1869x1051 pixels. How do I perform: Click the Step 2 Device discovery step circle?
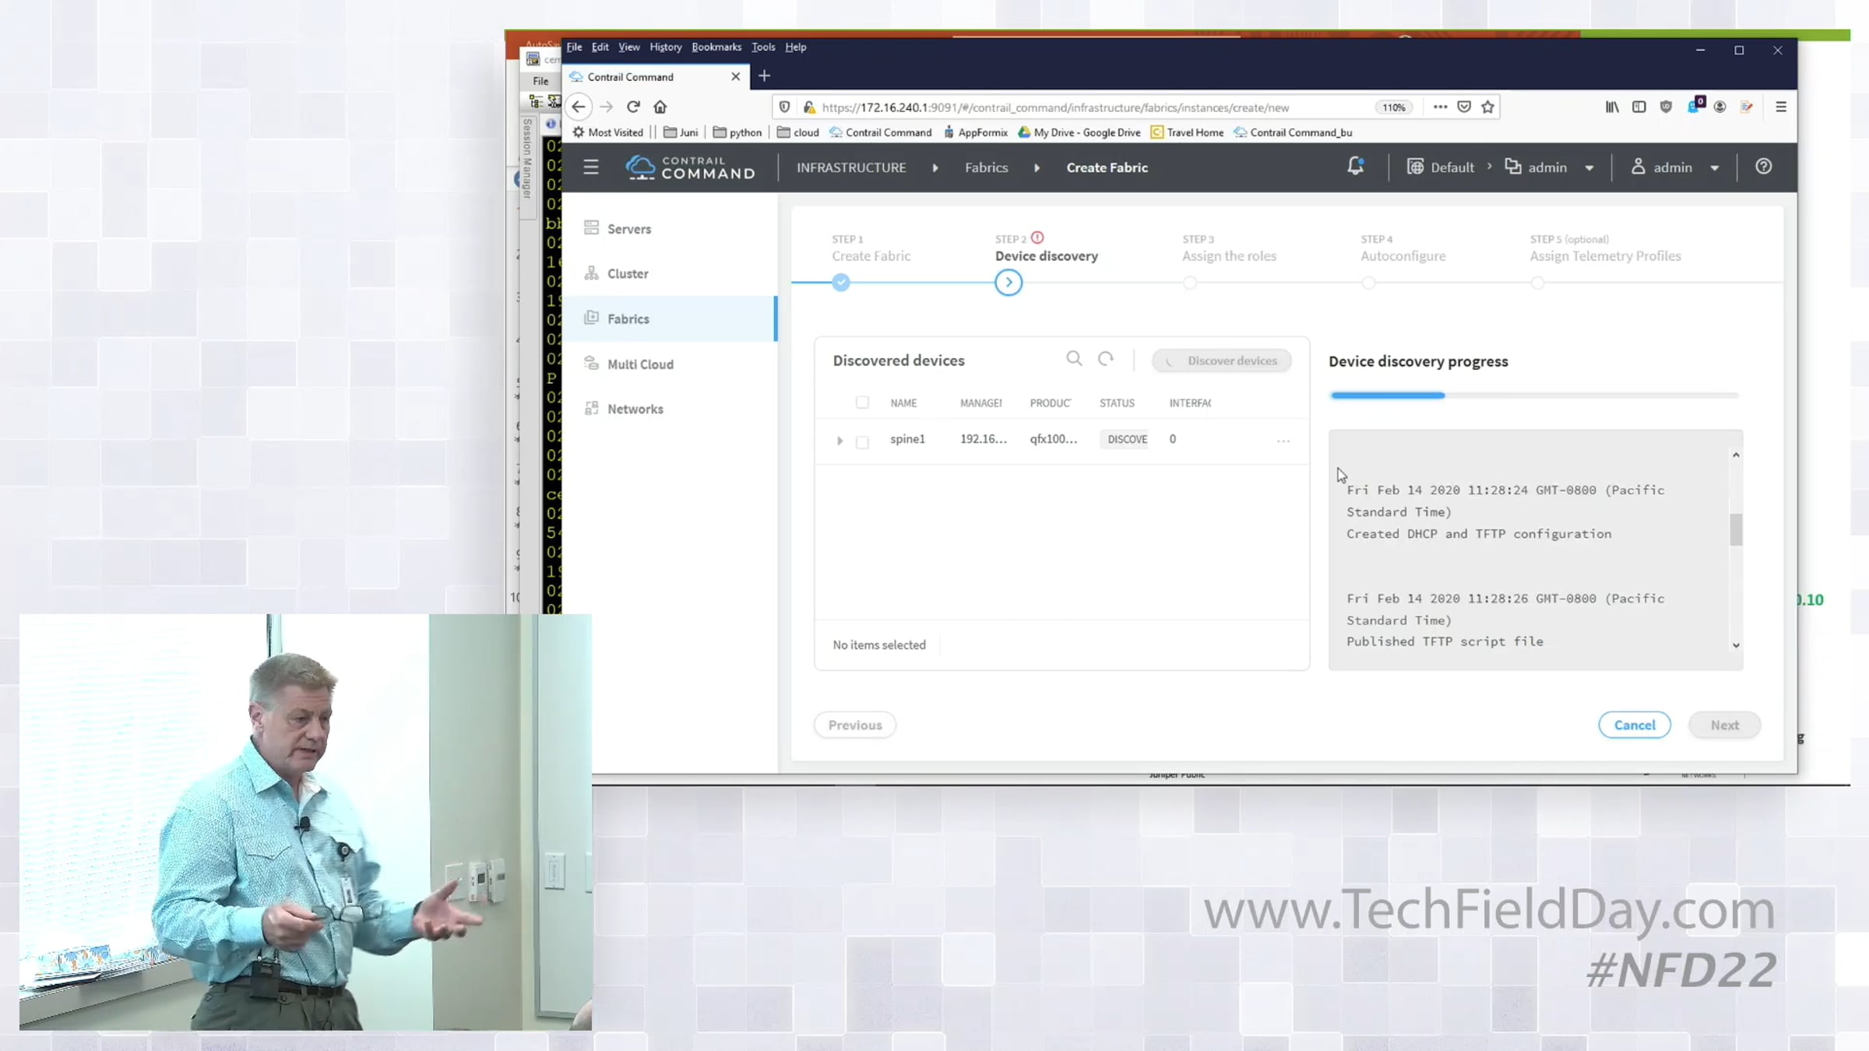[x=1008, y=283]
